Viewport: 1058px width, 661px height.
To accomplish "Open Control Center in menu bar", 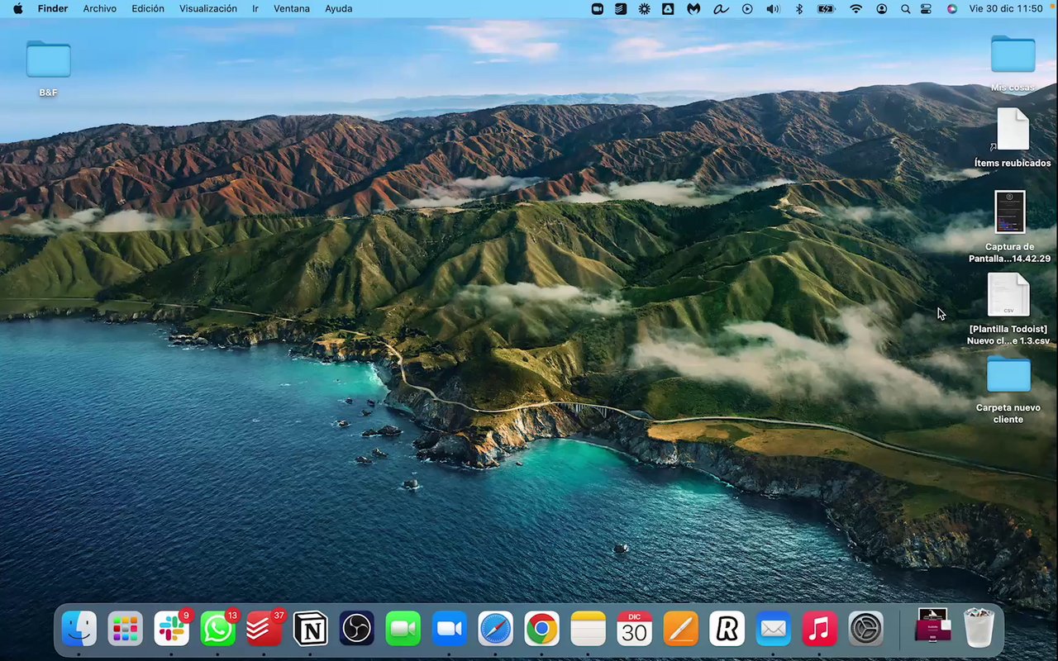I will pyautogui.click(x=927, y=9).
